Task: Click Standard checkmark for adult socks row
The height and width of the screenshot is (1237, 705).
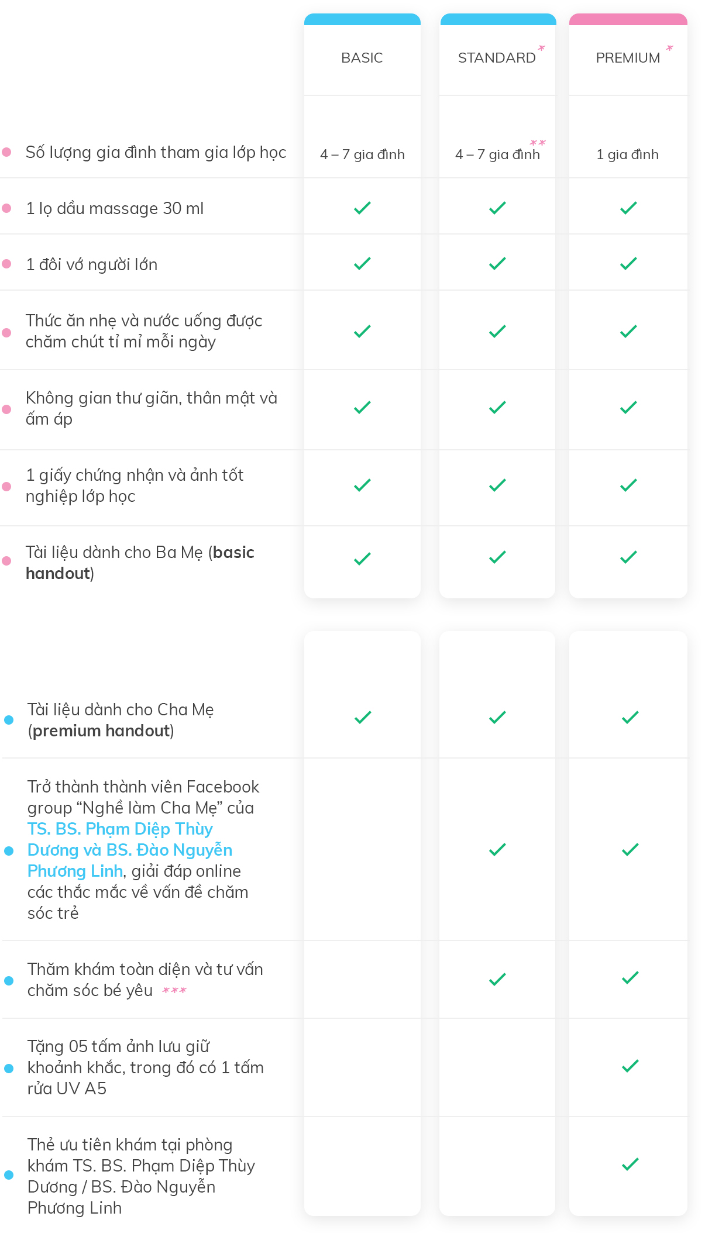Action: tap(497, 264)
